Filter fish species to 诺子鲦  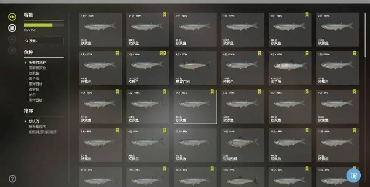(34, 78)
